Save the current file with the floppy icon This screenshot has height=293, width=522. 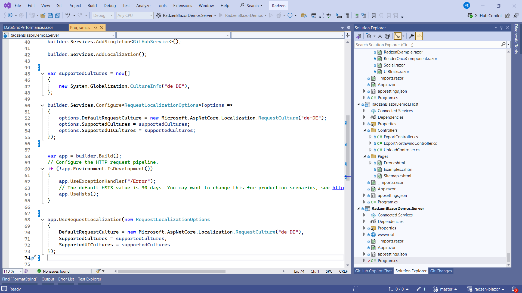[x=50, y=15]
